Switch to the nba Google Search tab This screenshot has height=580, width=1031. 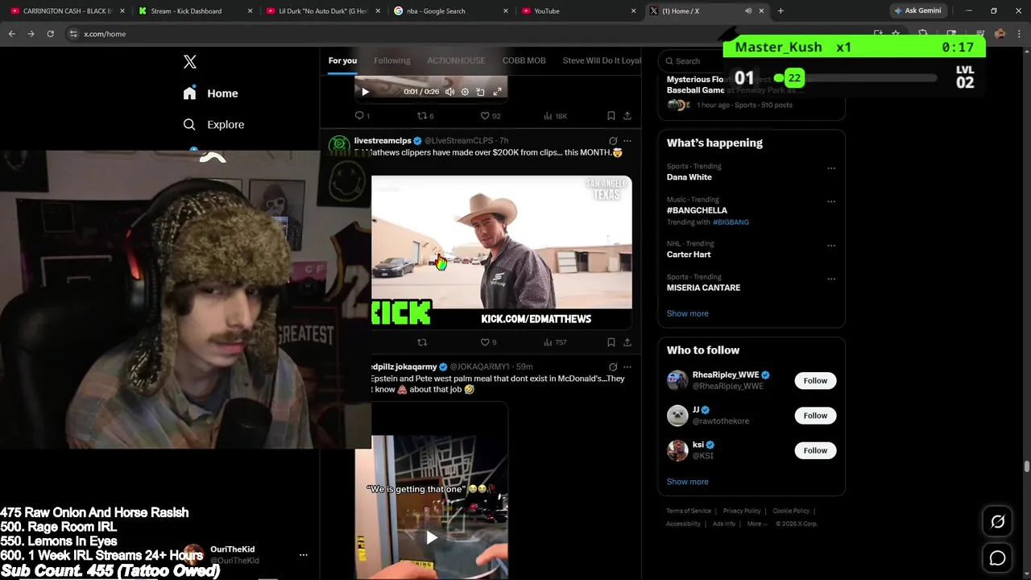point(450,11)
